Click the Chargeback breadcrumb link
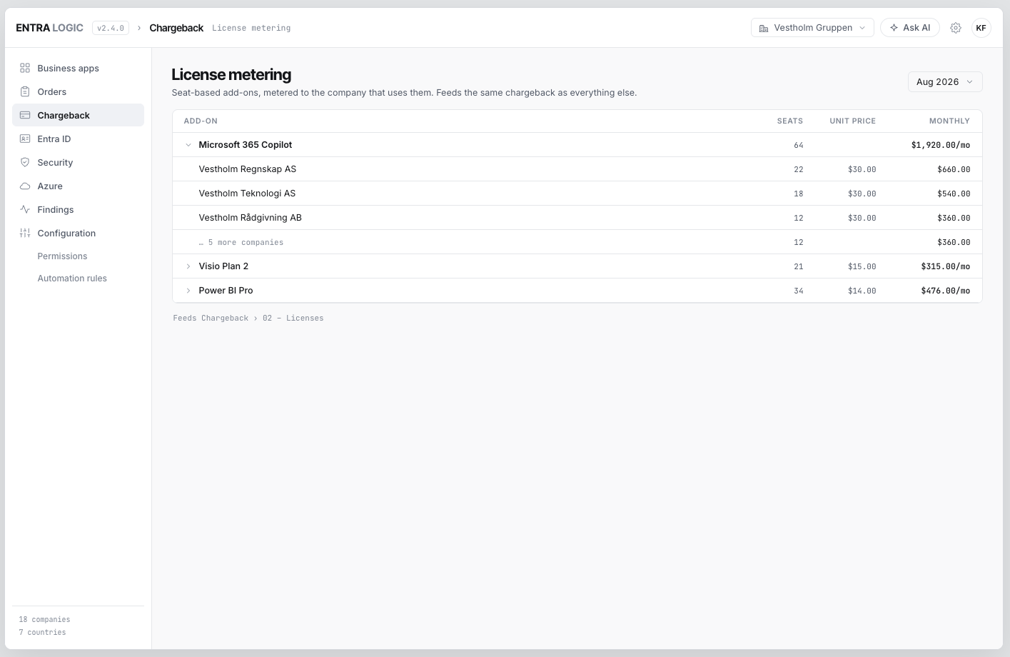The height and width of the screenshot is (657, 1010). point(176,28)
